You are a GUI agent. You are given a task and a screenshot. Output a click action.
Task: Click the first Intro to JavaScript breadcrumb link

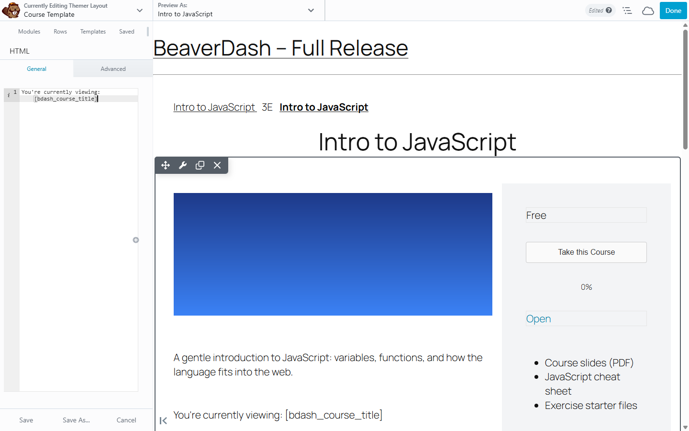click(215, 107)
